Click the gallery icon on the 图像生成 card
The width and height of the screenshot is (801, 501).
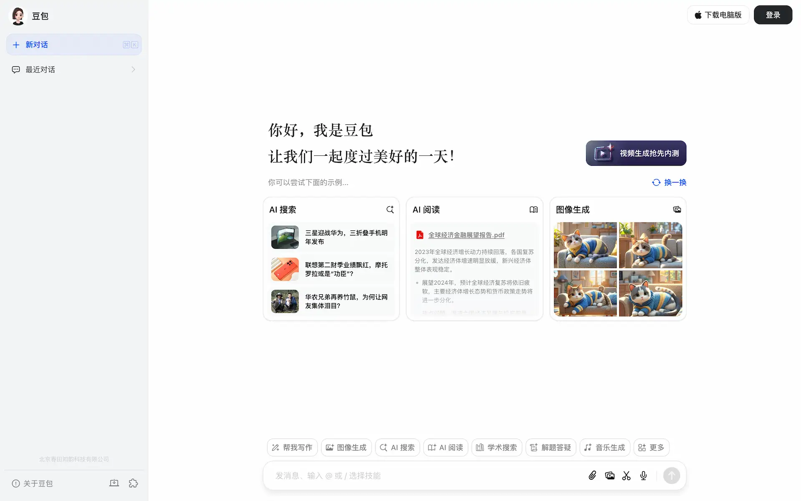tap(677, 210)
